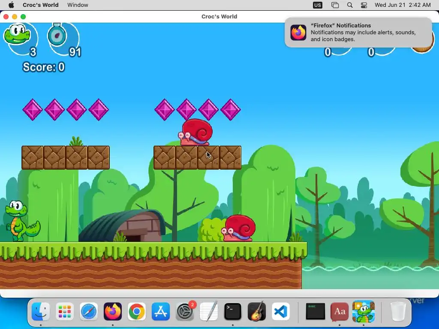Open the exec file in the dock

[x=316, y=311]
